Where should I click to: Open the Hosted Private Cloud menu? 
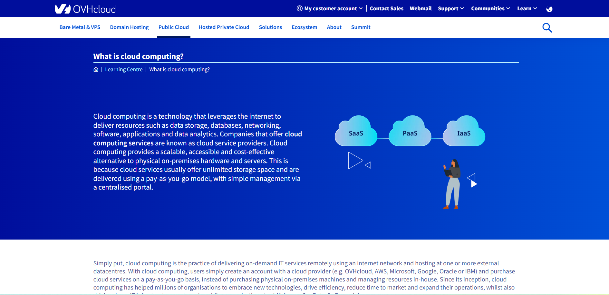[x=224, y=27]
